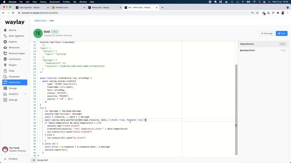Select the @waylay/client dependency
291x163 pixels.
(x=247, y=50)
